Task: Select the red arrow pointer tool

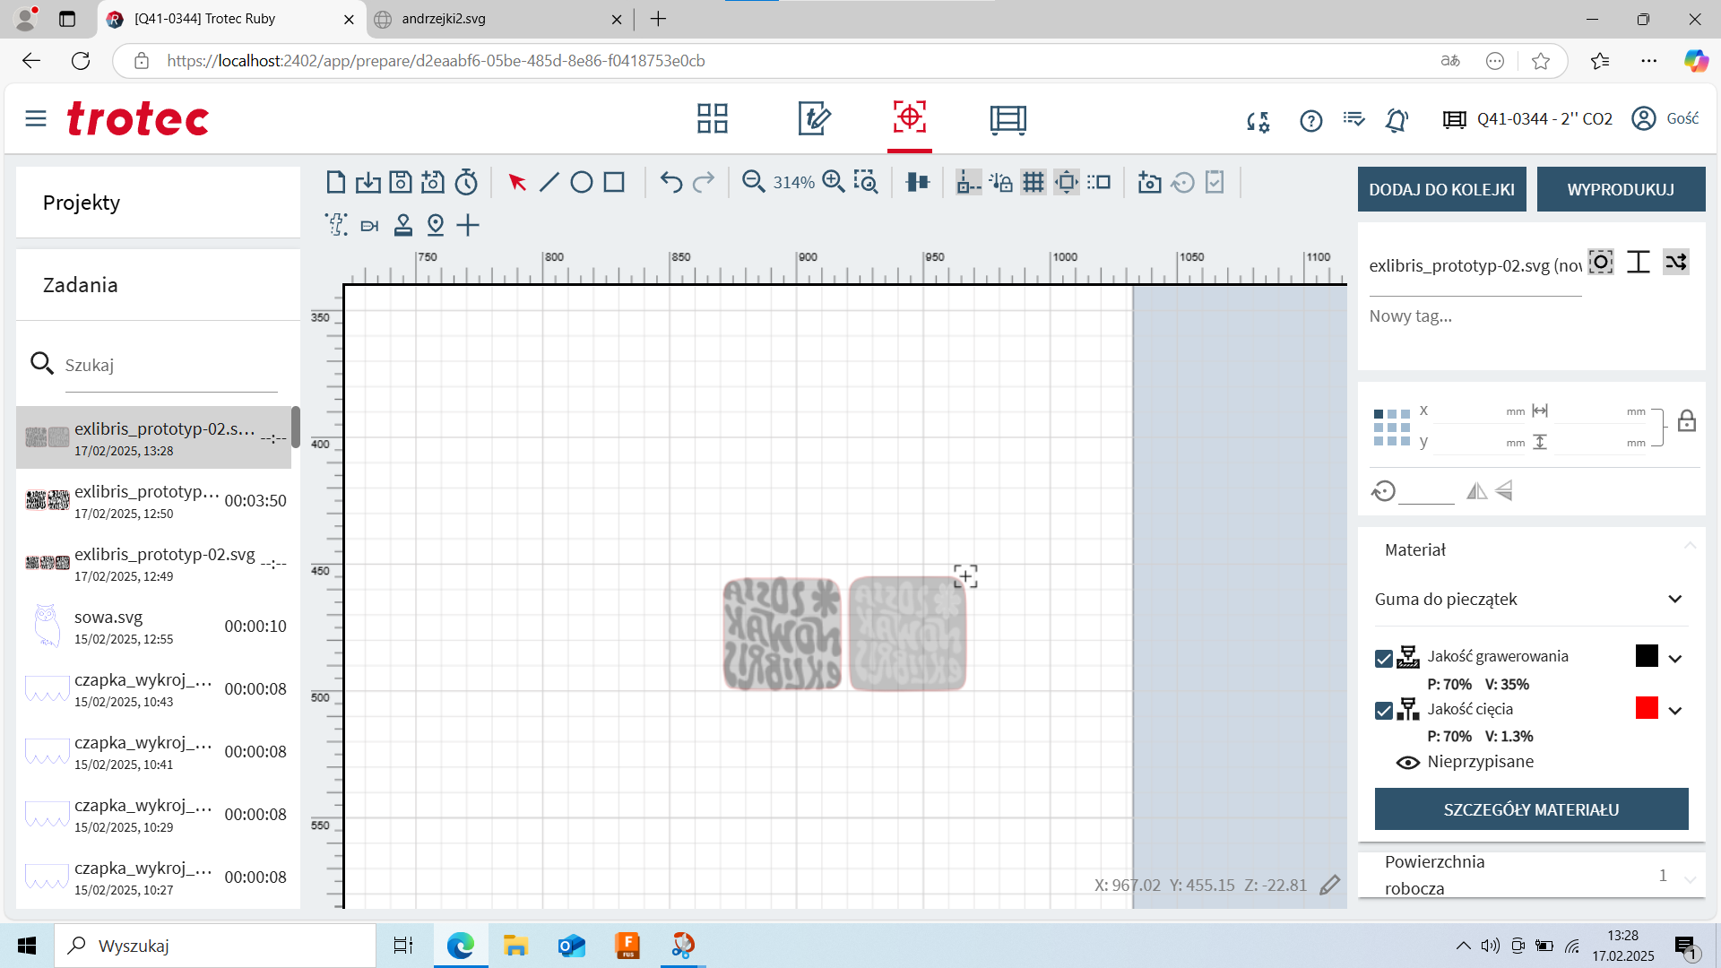Action: pos(517,182)
